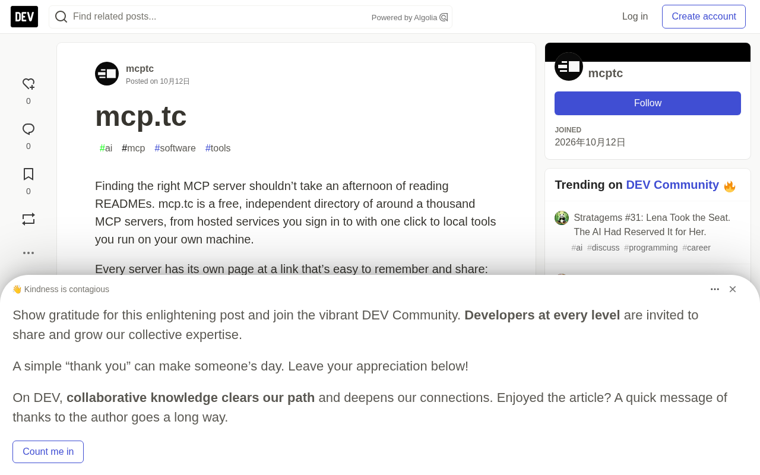Click the mcp.tc post title
The width and height of the screenshot is (760, 475).
(x=141, y=116)
